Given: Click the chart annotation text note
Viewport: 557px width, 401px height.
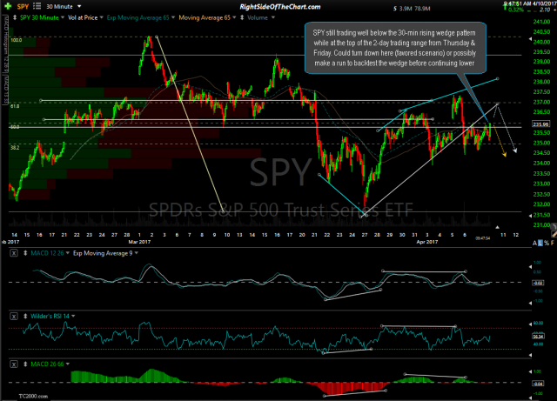Looking at the screenshot, I should coord(394,48).
